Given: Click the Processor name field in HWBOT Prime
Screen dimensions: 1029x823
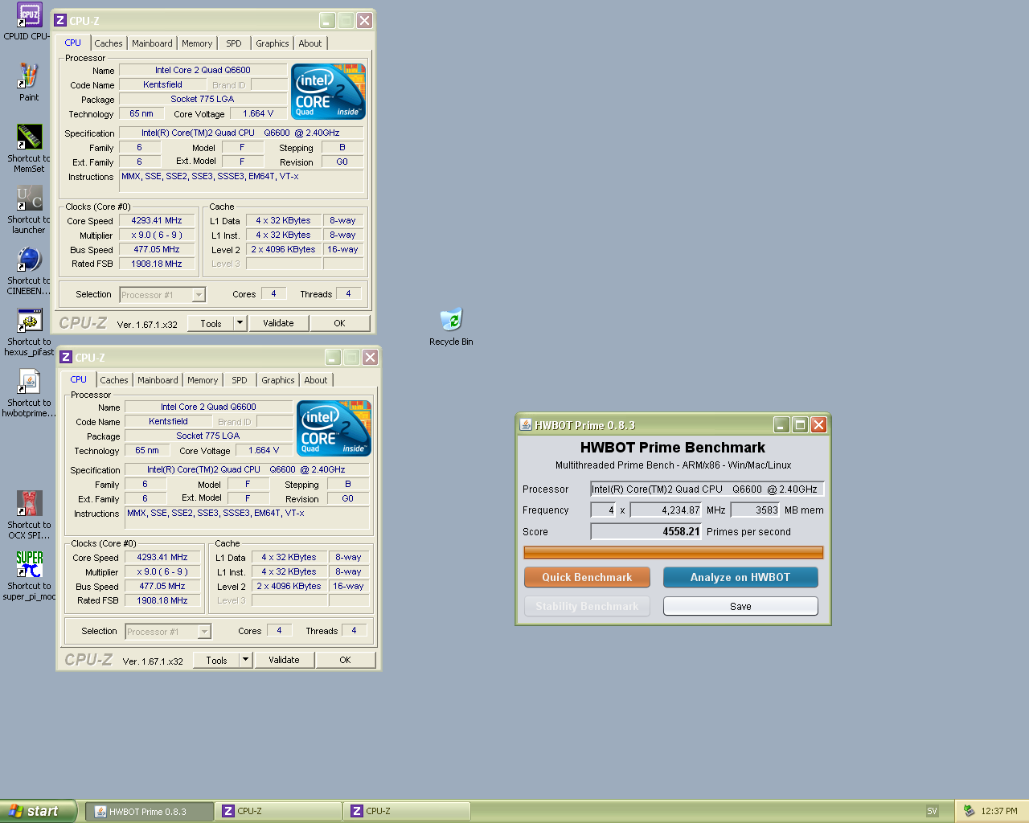Looking at the screenshot, I should (707, 489).
